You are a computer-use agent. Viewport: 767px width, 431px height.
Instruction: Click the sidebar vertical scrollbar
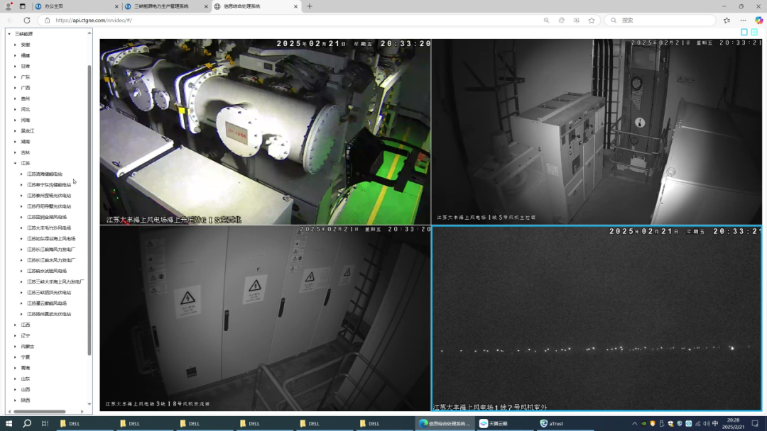click(x=89, y=213)
